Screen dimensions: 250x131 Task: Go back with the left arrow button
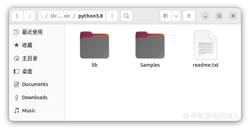(17, 16)
